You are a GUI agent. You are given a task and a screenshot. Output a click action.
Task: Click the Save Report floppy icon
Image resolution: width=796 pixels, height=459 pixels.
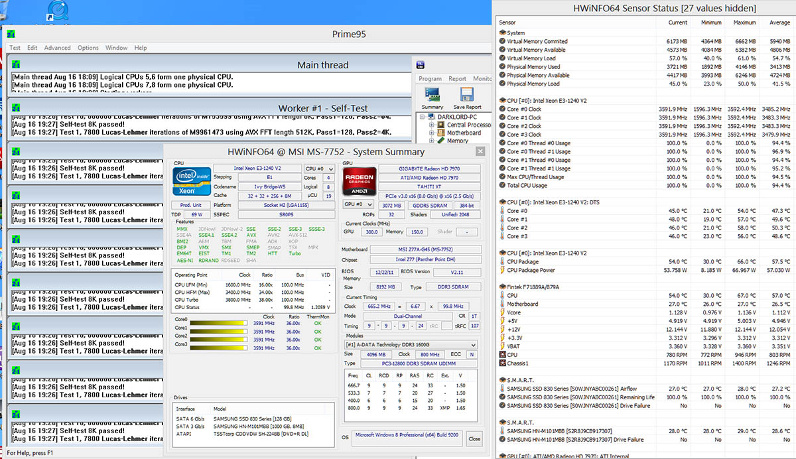click(467, 94)
